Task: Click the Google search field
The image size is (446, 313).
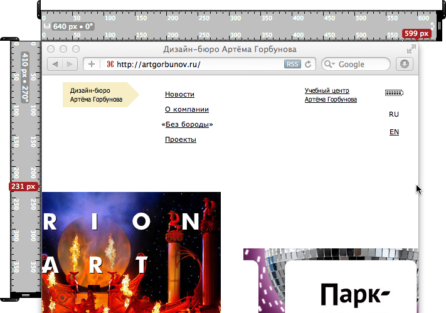Action: (361, 64)
